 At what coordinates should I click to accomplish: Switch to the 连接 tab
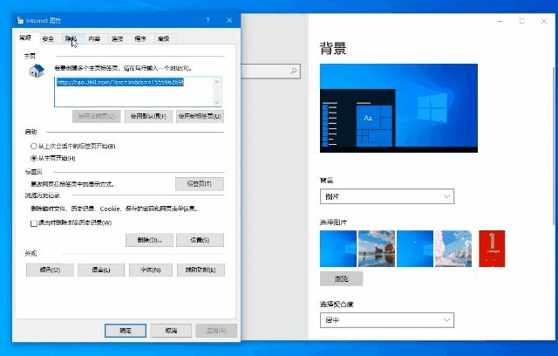click(117, 38)
